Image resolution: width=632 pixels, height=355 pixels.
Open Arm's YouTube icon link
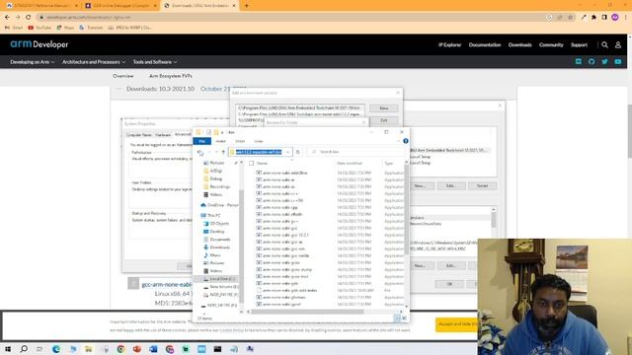coord(618,61)
